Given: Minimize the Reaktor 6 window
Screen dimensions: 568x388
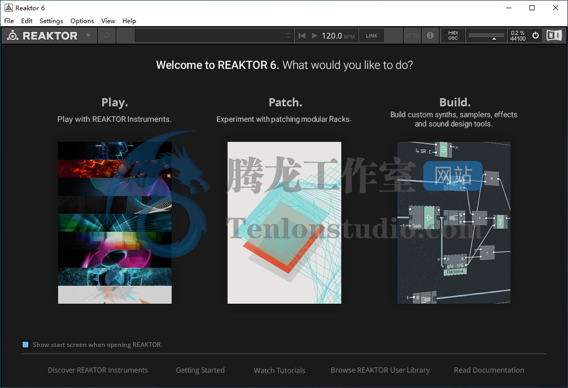Looking at the screenshot, I should (x=508, y=8).
